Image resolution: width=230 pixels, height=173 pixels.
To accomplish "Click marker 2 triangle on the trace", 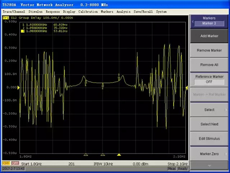I will [x=103, y=85].
